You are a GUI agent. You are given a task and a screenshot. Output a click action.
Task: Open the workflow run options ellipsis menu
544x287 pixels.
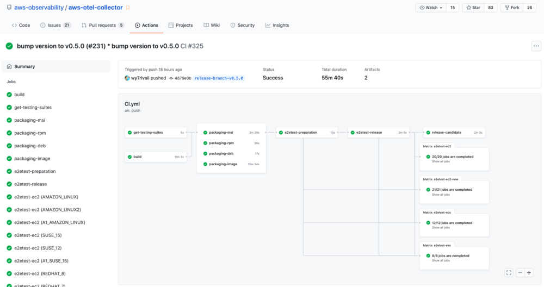click(x=536, y=46)
